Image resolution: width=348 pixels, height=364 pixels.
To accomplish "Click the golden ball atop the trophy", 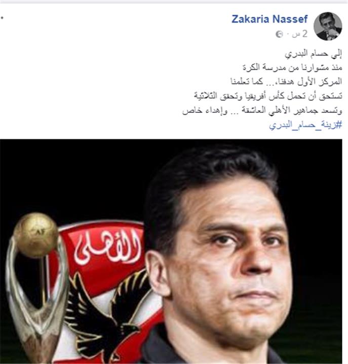I will [35, 235].
